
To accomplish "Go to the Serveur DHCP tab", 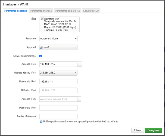I will [x=91, y=11].
